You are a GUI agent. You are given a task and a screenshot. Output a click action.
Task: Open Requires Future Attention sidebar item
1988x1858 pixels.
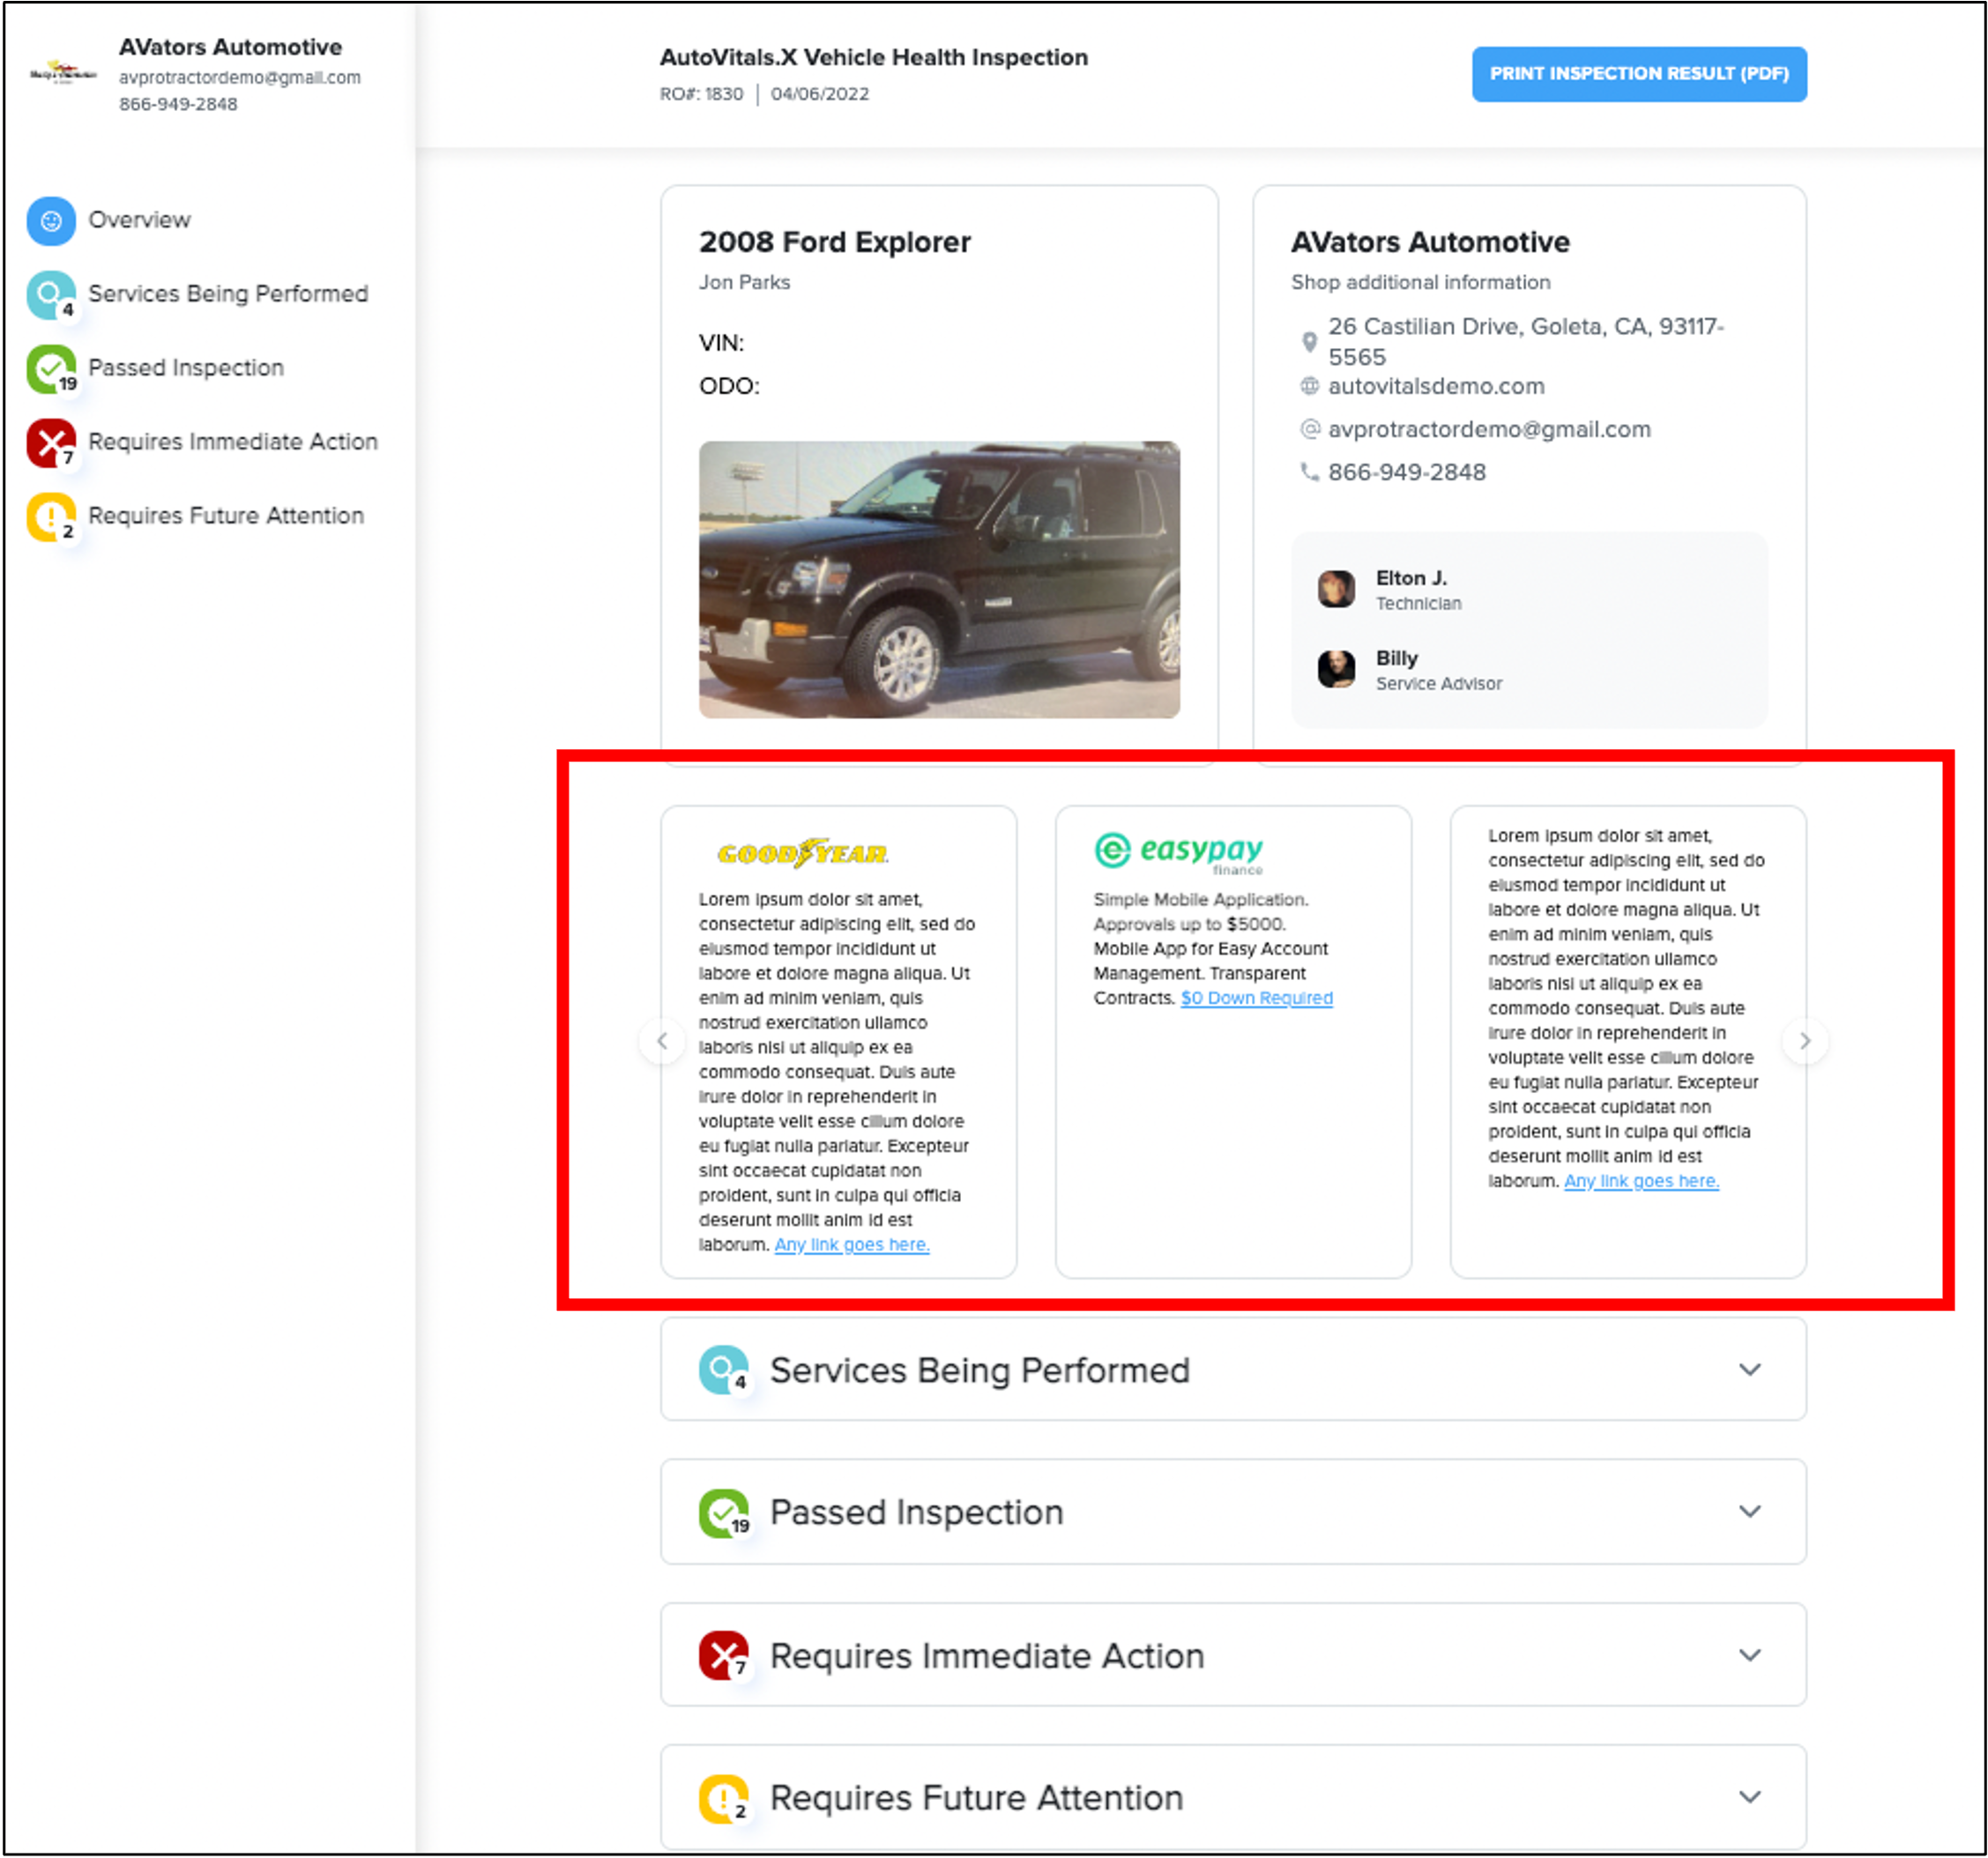coord(226,516)
